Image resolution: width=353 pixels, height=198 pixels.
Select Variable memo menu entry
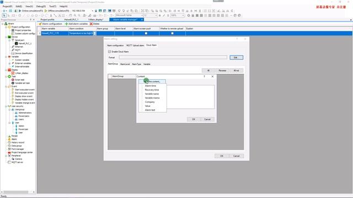152,98
